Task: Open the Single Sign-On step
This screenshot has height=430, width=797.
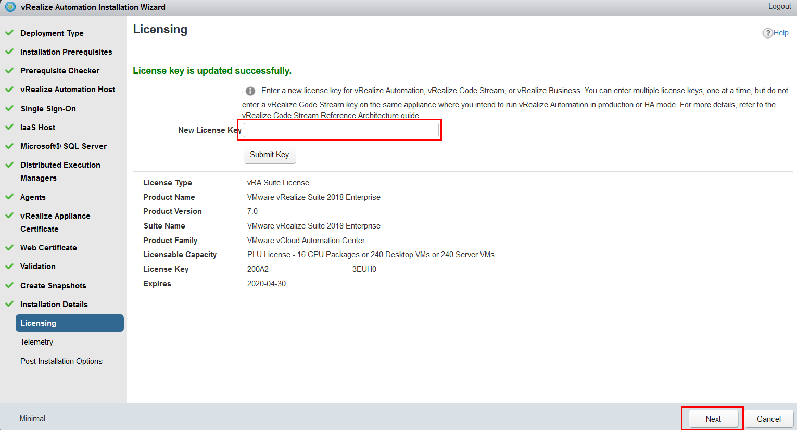Action: [x=48, y=109]
